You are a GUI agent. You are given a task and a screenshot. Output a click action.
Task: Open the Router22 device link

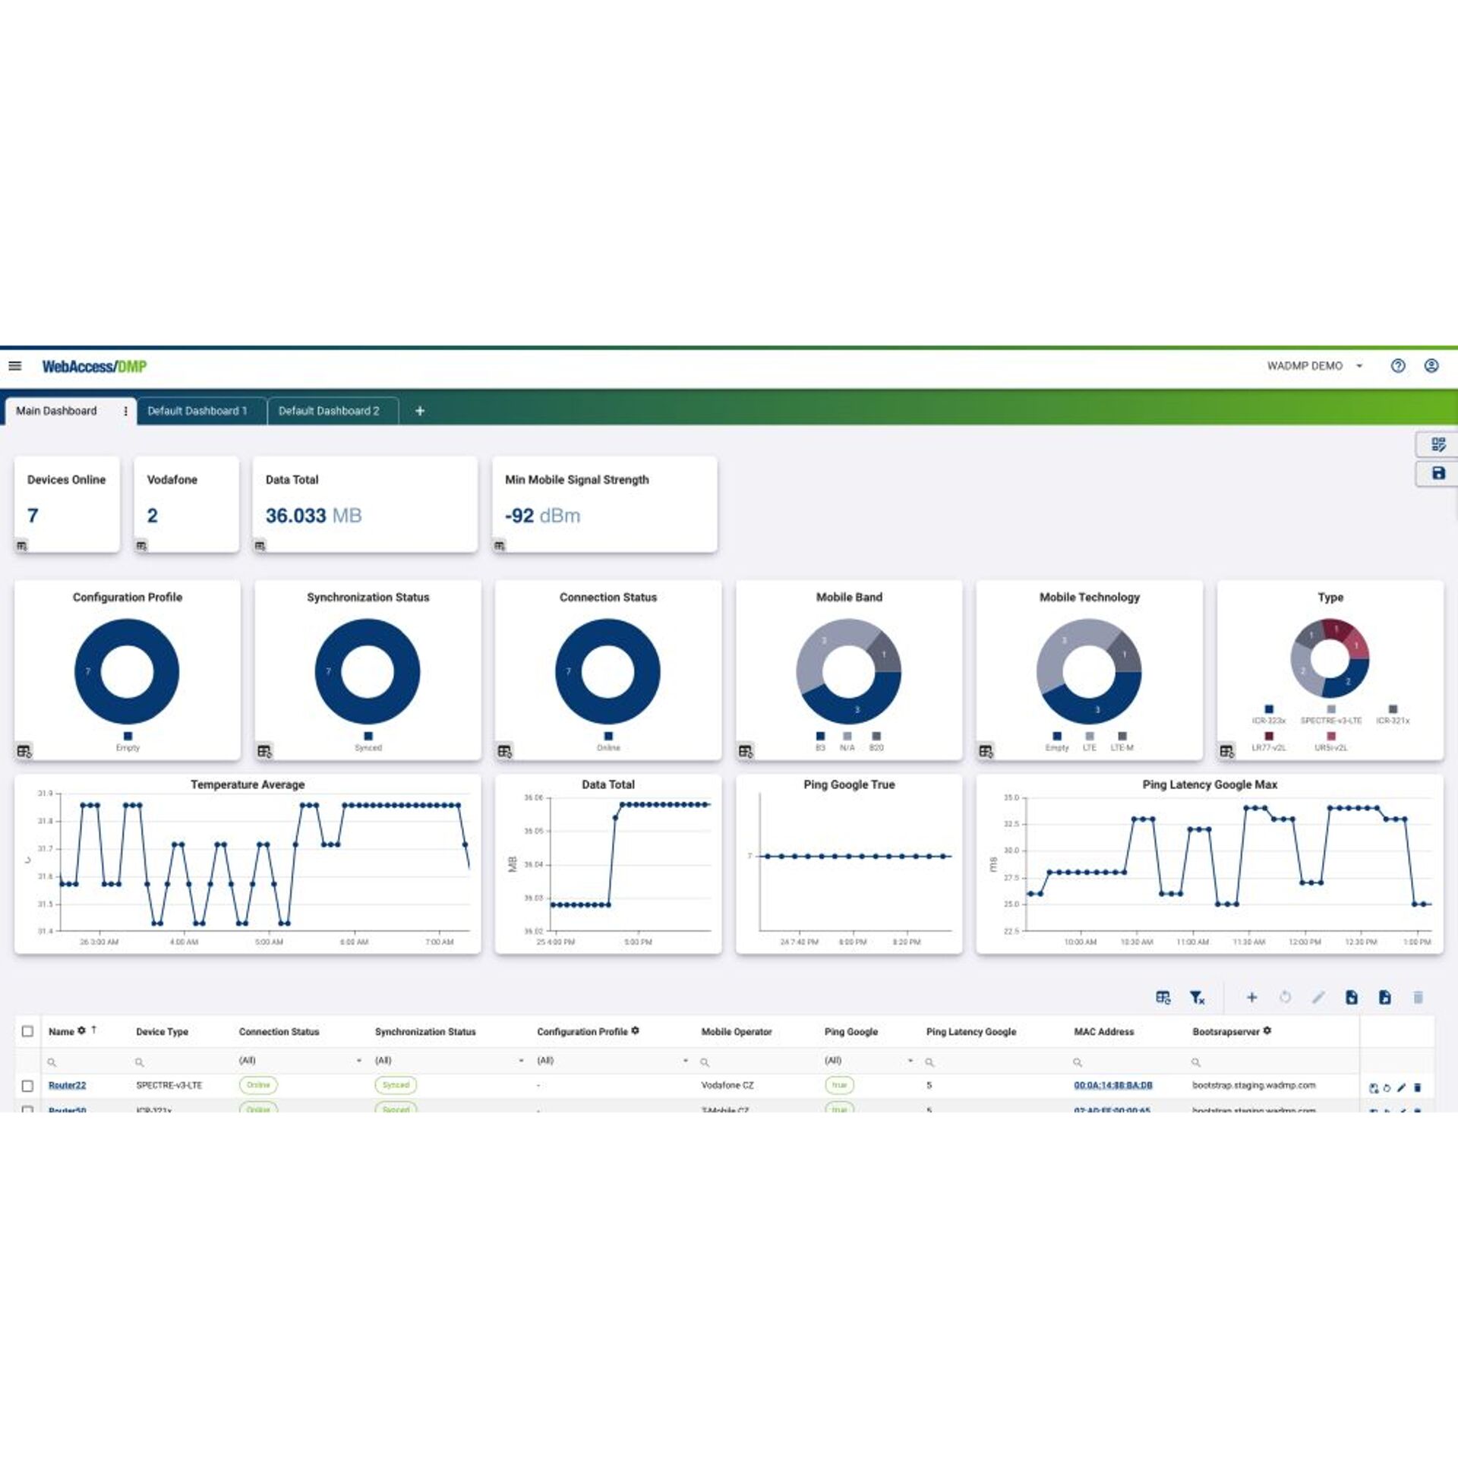click(x=67, y=1085)
